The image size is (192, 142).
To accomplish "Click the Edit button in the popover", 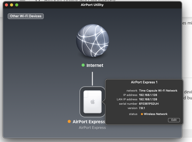I will click(x=174, y=120).
